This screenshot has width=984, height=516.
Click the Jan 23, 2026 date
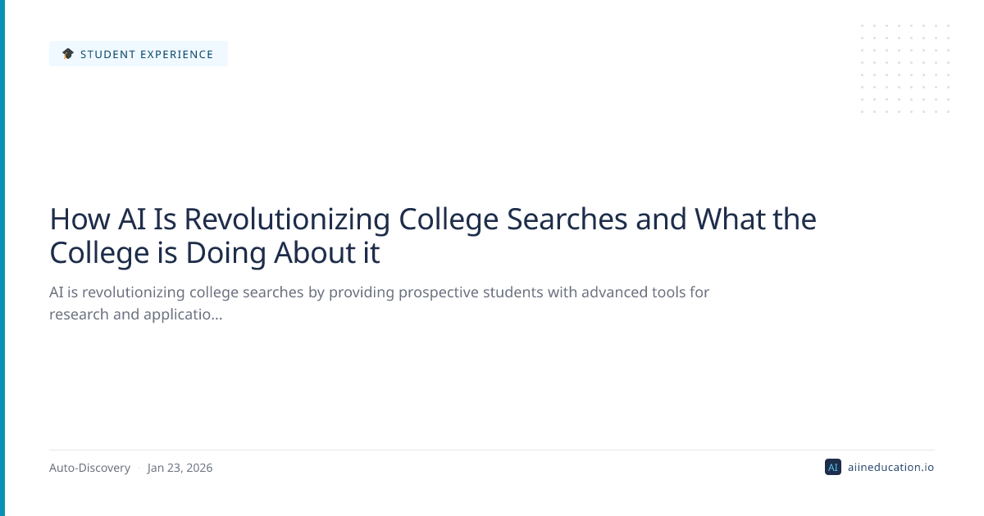point(180,468)
